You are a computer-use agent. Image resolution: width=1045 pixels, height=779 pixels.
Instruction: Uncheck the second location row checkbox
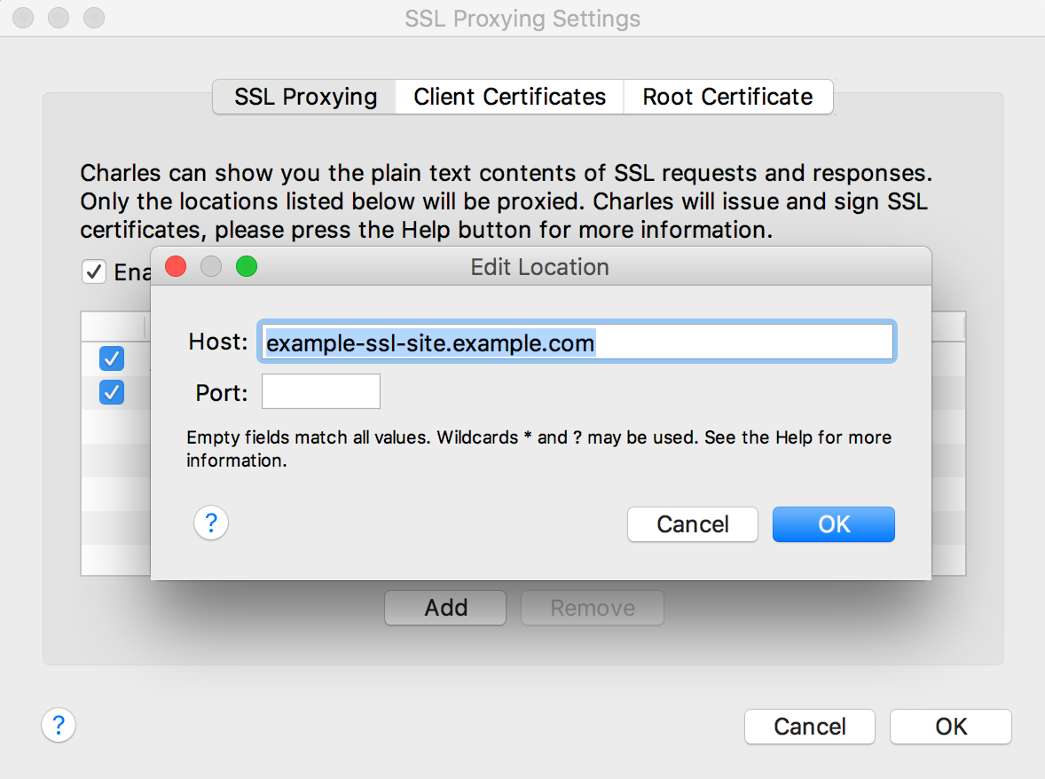tap(111, 392)
